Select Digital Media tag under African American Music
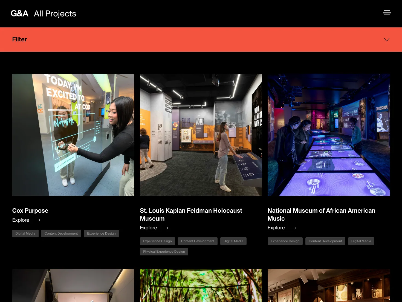This screenshot has height=302, width=402. (361, 241)
